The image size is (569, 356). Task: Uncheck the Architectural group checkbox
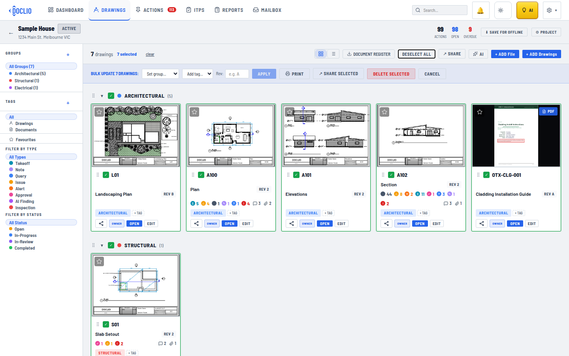111,96
